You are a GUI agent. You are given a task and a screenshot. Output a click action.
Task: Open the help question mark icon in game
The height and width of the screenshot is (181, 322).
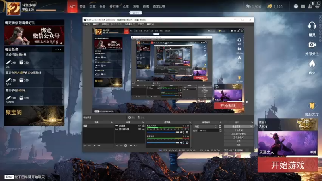(x=296, y=6)
